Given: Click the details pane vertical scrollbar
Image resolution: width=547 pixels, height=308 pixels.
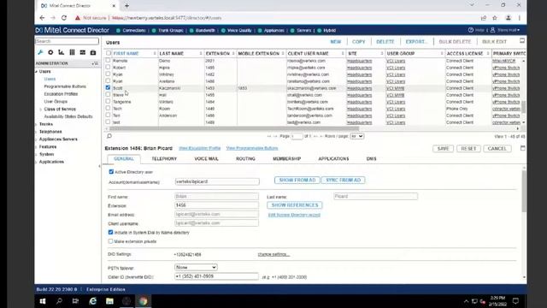Looking at the screenshot, I should click(x=524, y=191).
